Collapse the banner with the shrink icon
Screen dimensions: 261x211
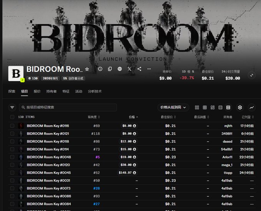(251, 75)
